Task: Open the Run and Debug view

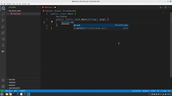Action: (3, 27)
